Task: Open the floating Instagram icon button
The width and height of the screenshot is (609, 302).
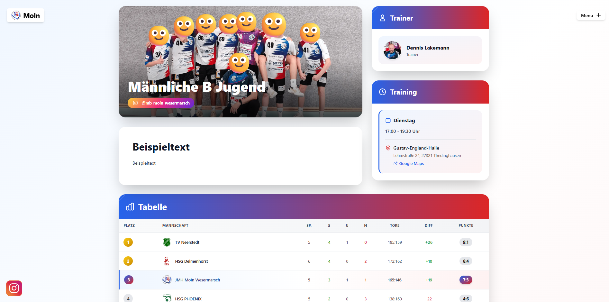Action: [14, 288]
